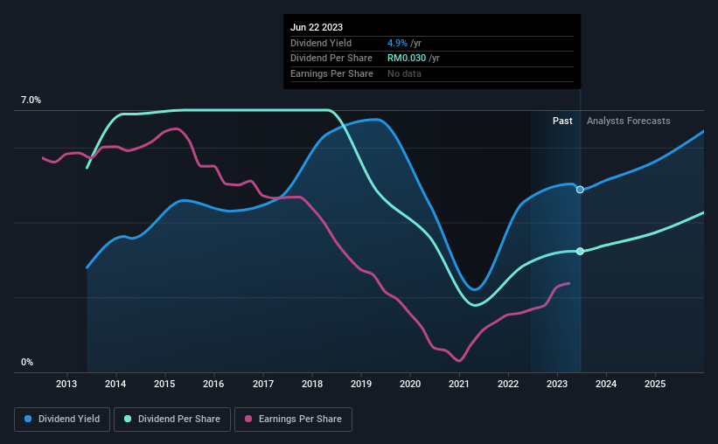This screenshot has height=444, width=718.
Task: Click the 2022 x-axis label
Action: click(x=508, y=384)
